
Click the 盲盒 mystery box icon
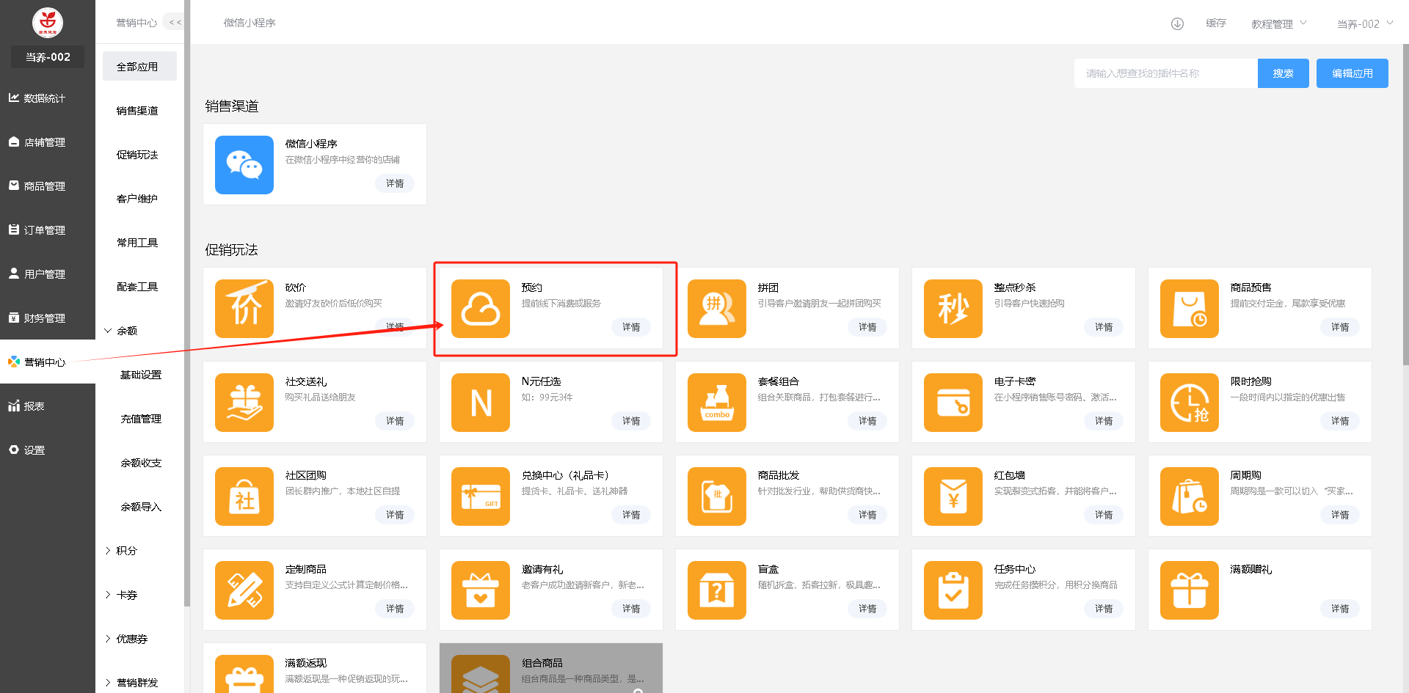coord(716,590)
